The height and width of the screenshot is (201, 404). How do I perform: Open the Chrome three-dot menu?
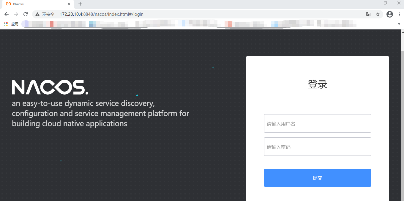399,14
